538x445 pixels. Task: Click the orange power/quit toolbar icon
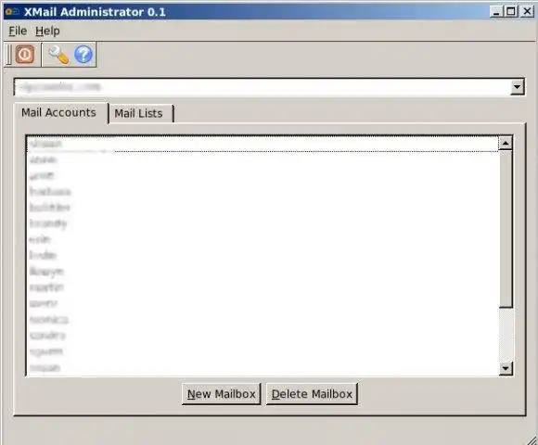point(25,54)
